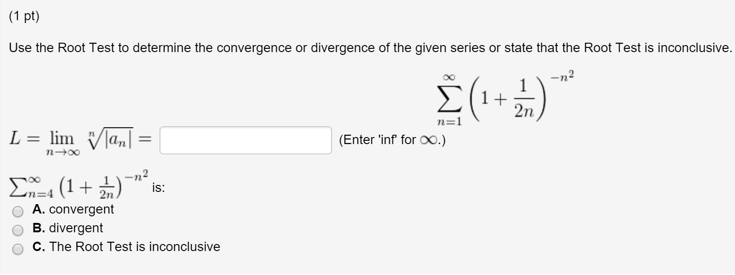Screen dimensions: 735x275
Task: Click the label C. The Root Test is inconclusive
Action: (126, 246)
